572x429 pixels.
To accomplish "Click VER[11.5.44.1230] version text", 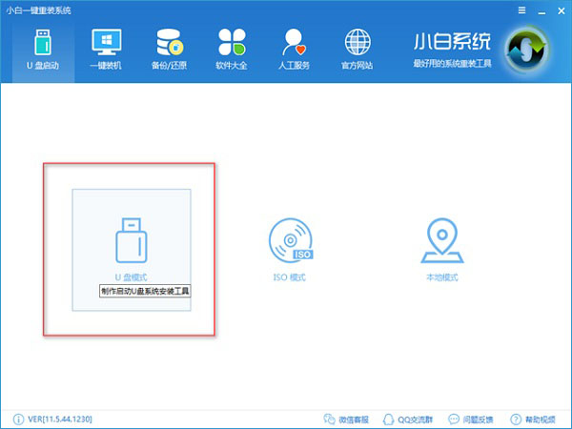I will coord(60,419).
